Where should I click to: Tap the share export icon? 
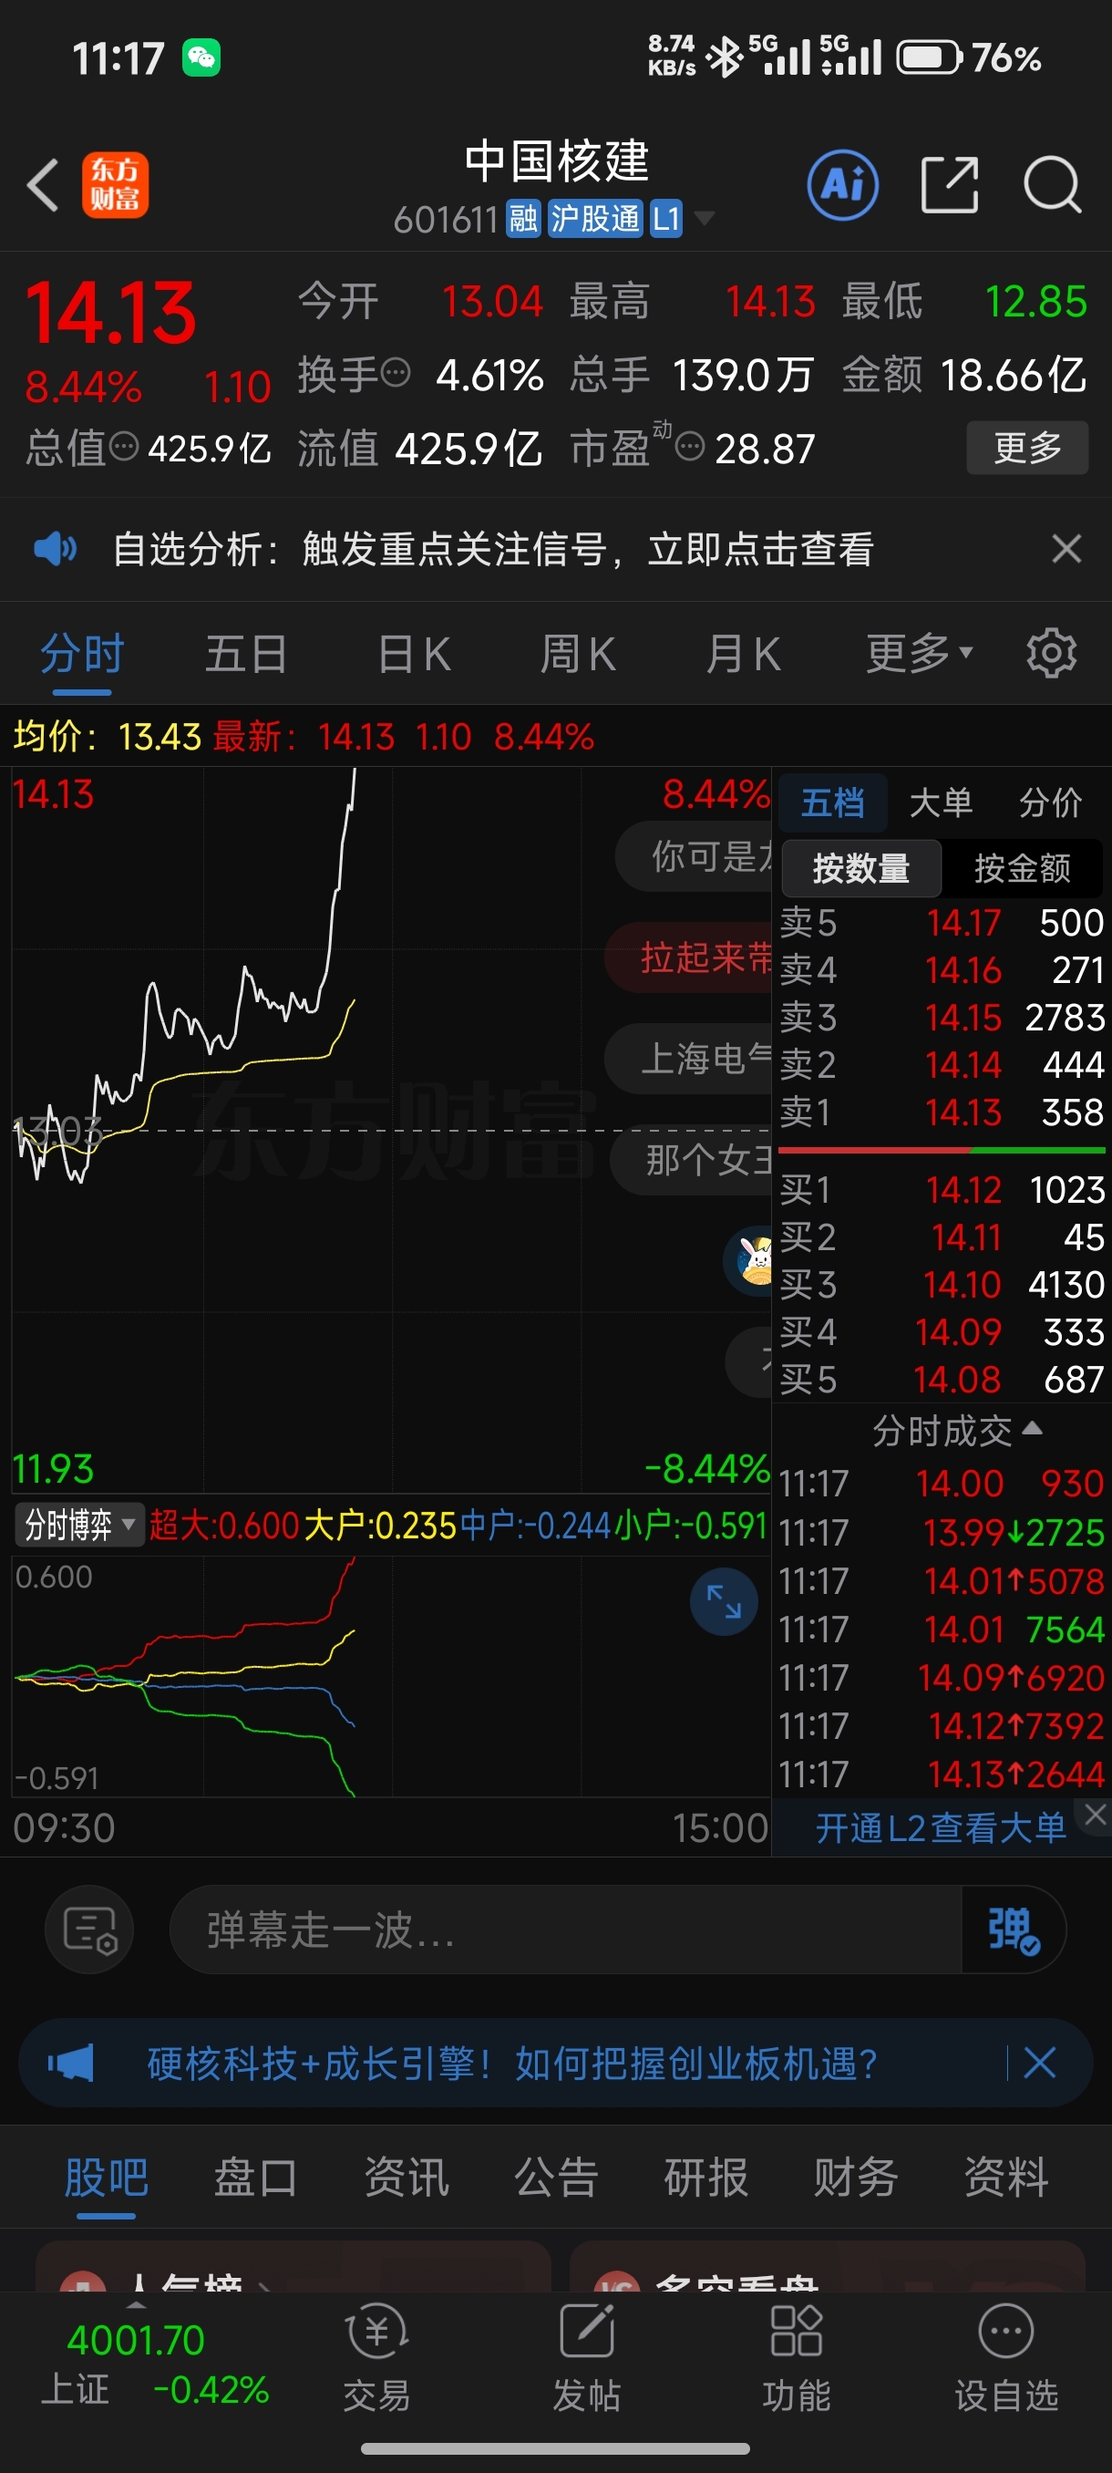(x=950, y=184)
